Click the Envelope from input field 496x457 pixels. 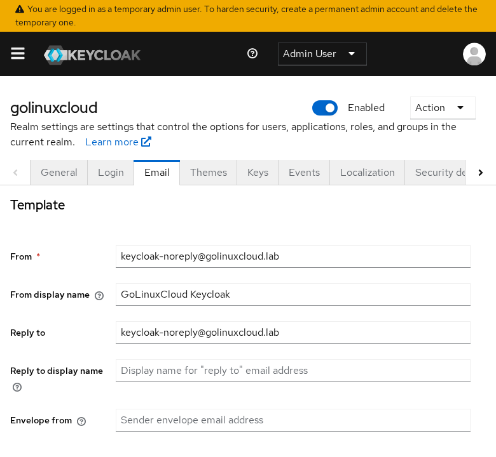[x=293, y=420]
